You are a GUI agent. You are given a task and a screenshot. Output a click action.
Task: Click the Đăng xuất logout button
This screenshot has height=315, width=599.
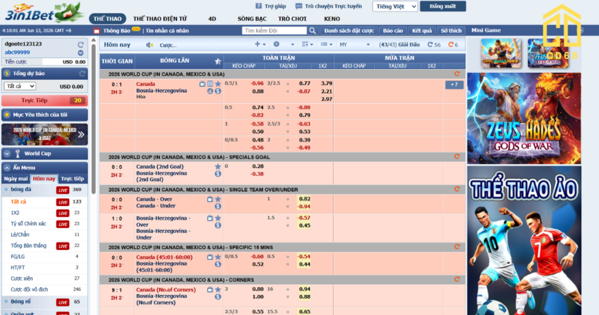coord(442,6)
